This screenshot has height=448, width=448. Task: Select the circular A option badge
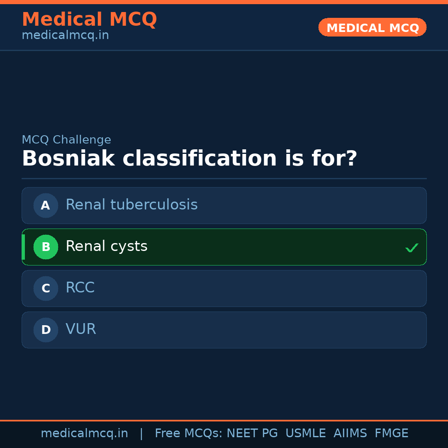point(46,205)
